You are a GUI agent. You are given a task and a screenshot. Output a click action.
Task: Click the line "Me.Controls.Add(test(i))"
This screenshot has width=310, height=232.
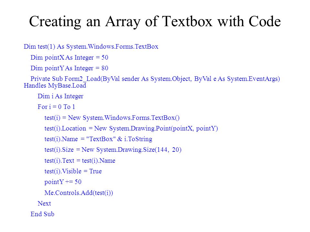[x=79, y=193]
